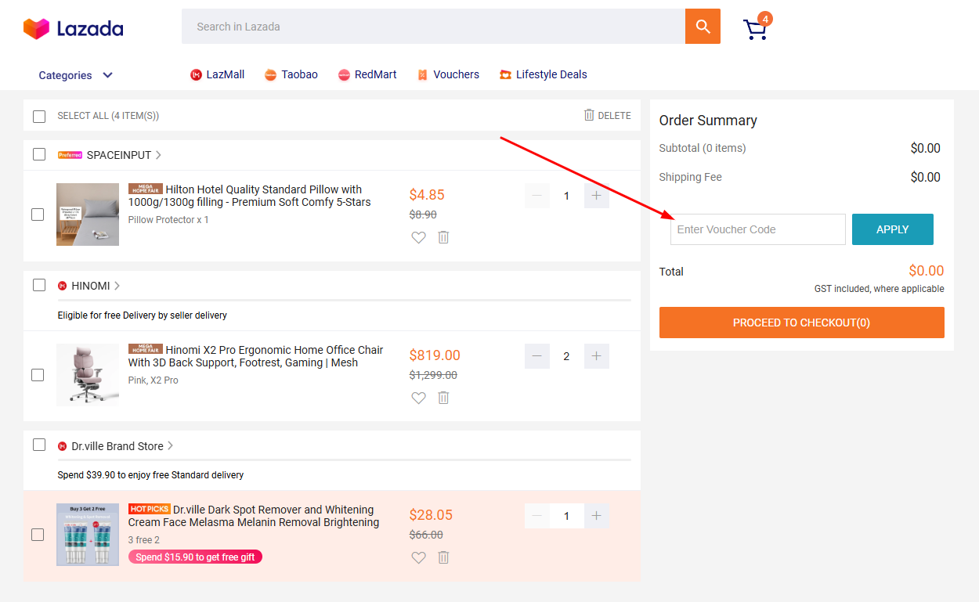Select the LazMall icon
Image resolution: width=979 pixels, height=602 pixels.
pos(196,74)
